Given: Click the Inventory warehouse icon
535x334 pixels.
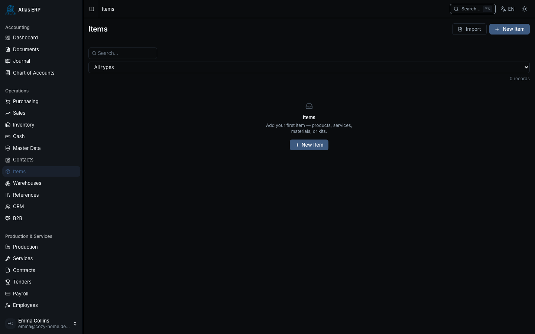Looking at the screenshot, I should click(8, 125).
